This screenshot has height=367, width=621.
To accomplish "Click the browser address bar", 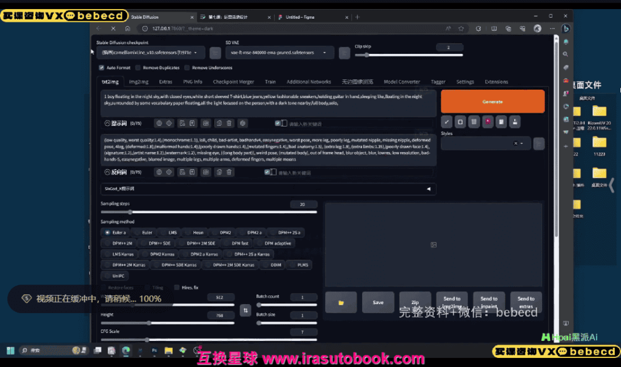I will [x=291, y=28].
